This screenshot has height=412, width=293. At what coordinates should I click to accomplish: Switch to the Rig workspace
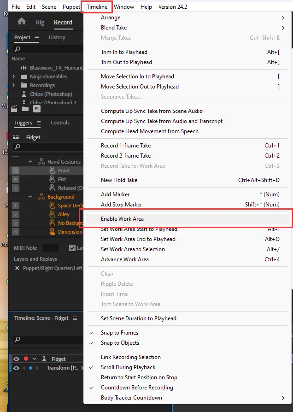click(x=40, y=22)
